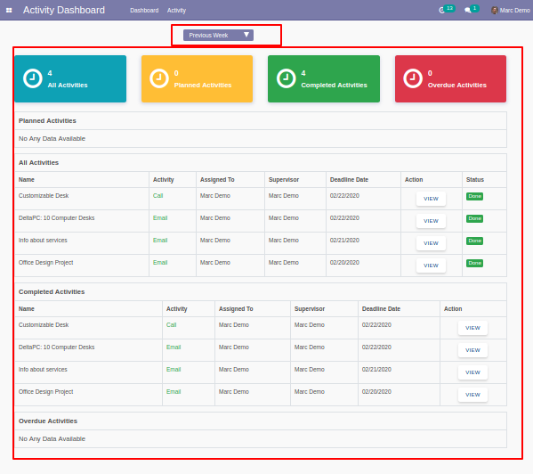Open the apps grid menu icon
Image resolution: width=533 pixels, height=474 pixels.
coord(9,10)
